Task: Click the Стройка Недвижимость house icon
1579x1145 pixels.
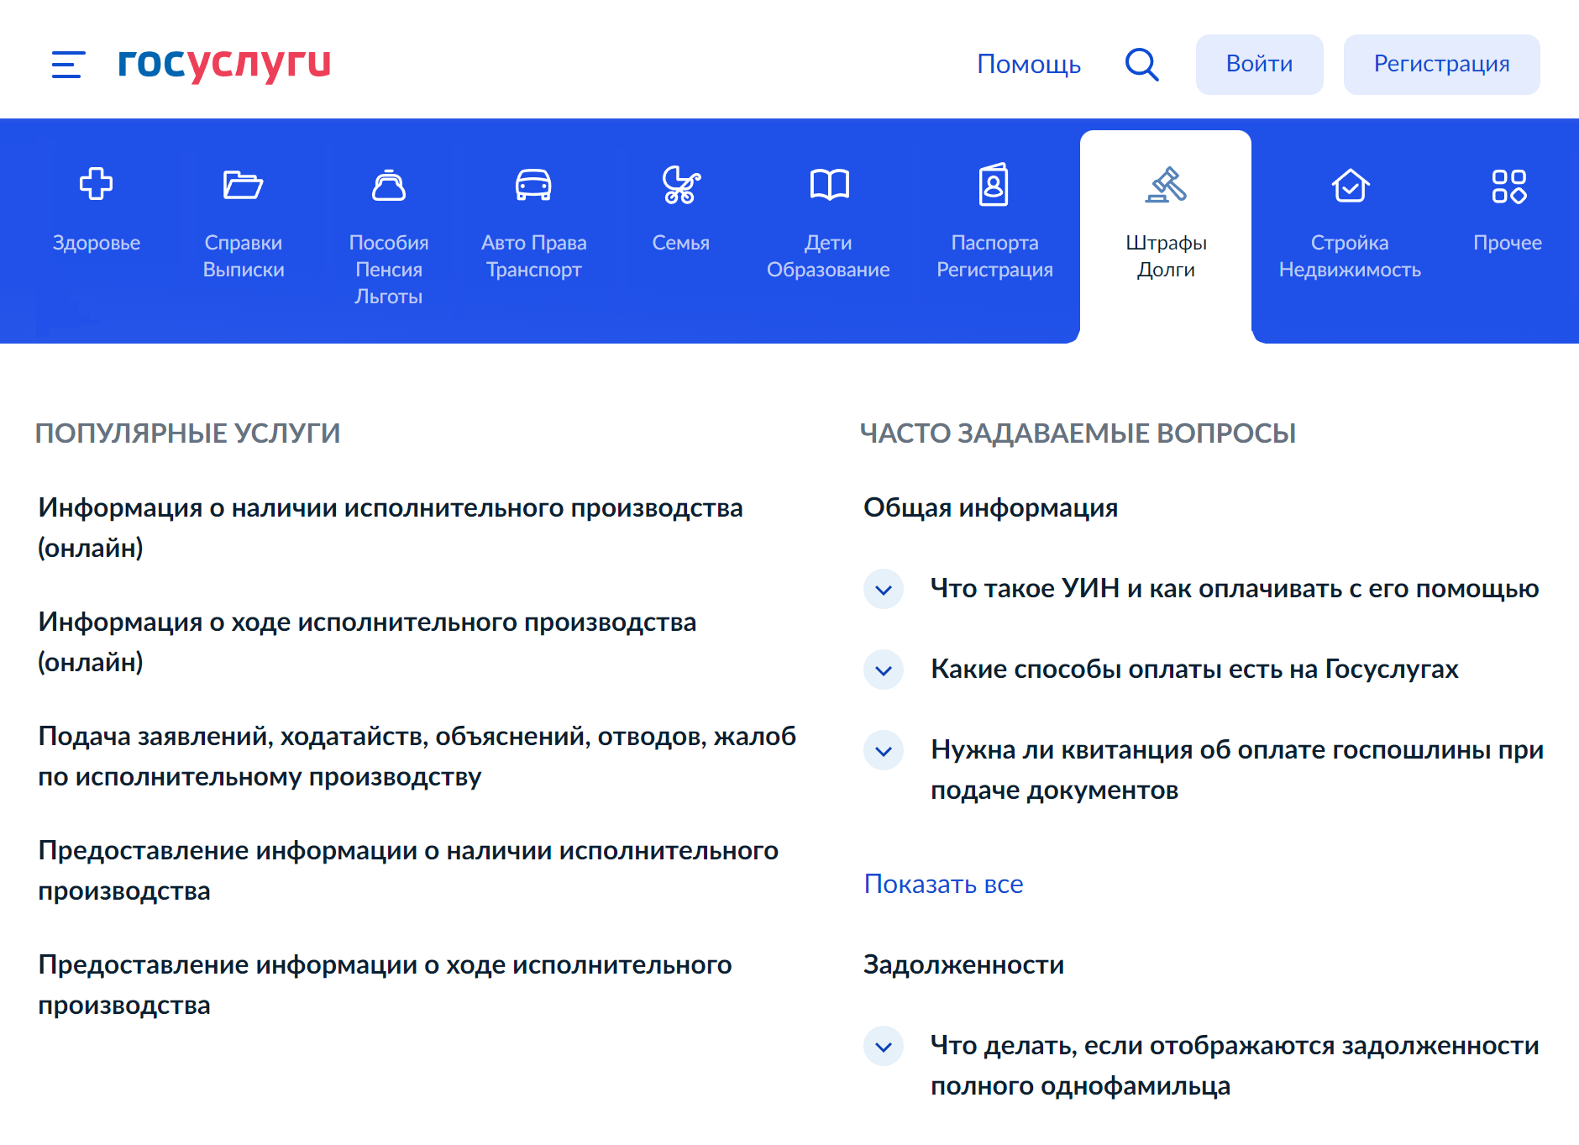Action: [x=1351, y=185]
